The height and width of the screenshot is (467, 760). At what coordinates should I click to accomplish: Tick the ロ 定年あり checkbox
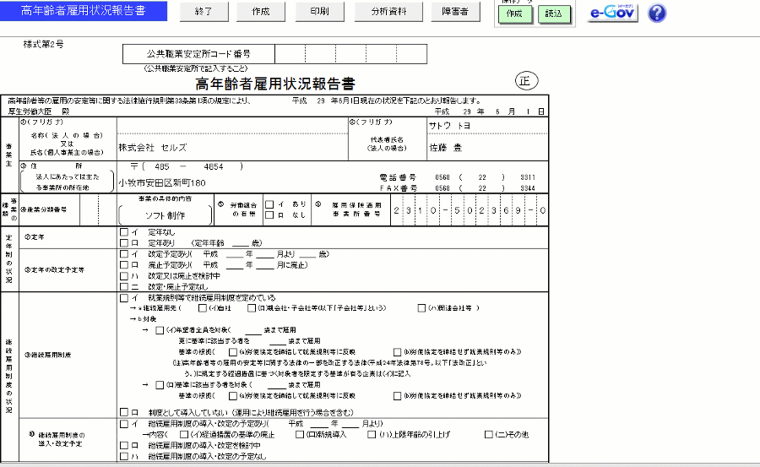123,243
